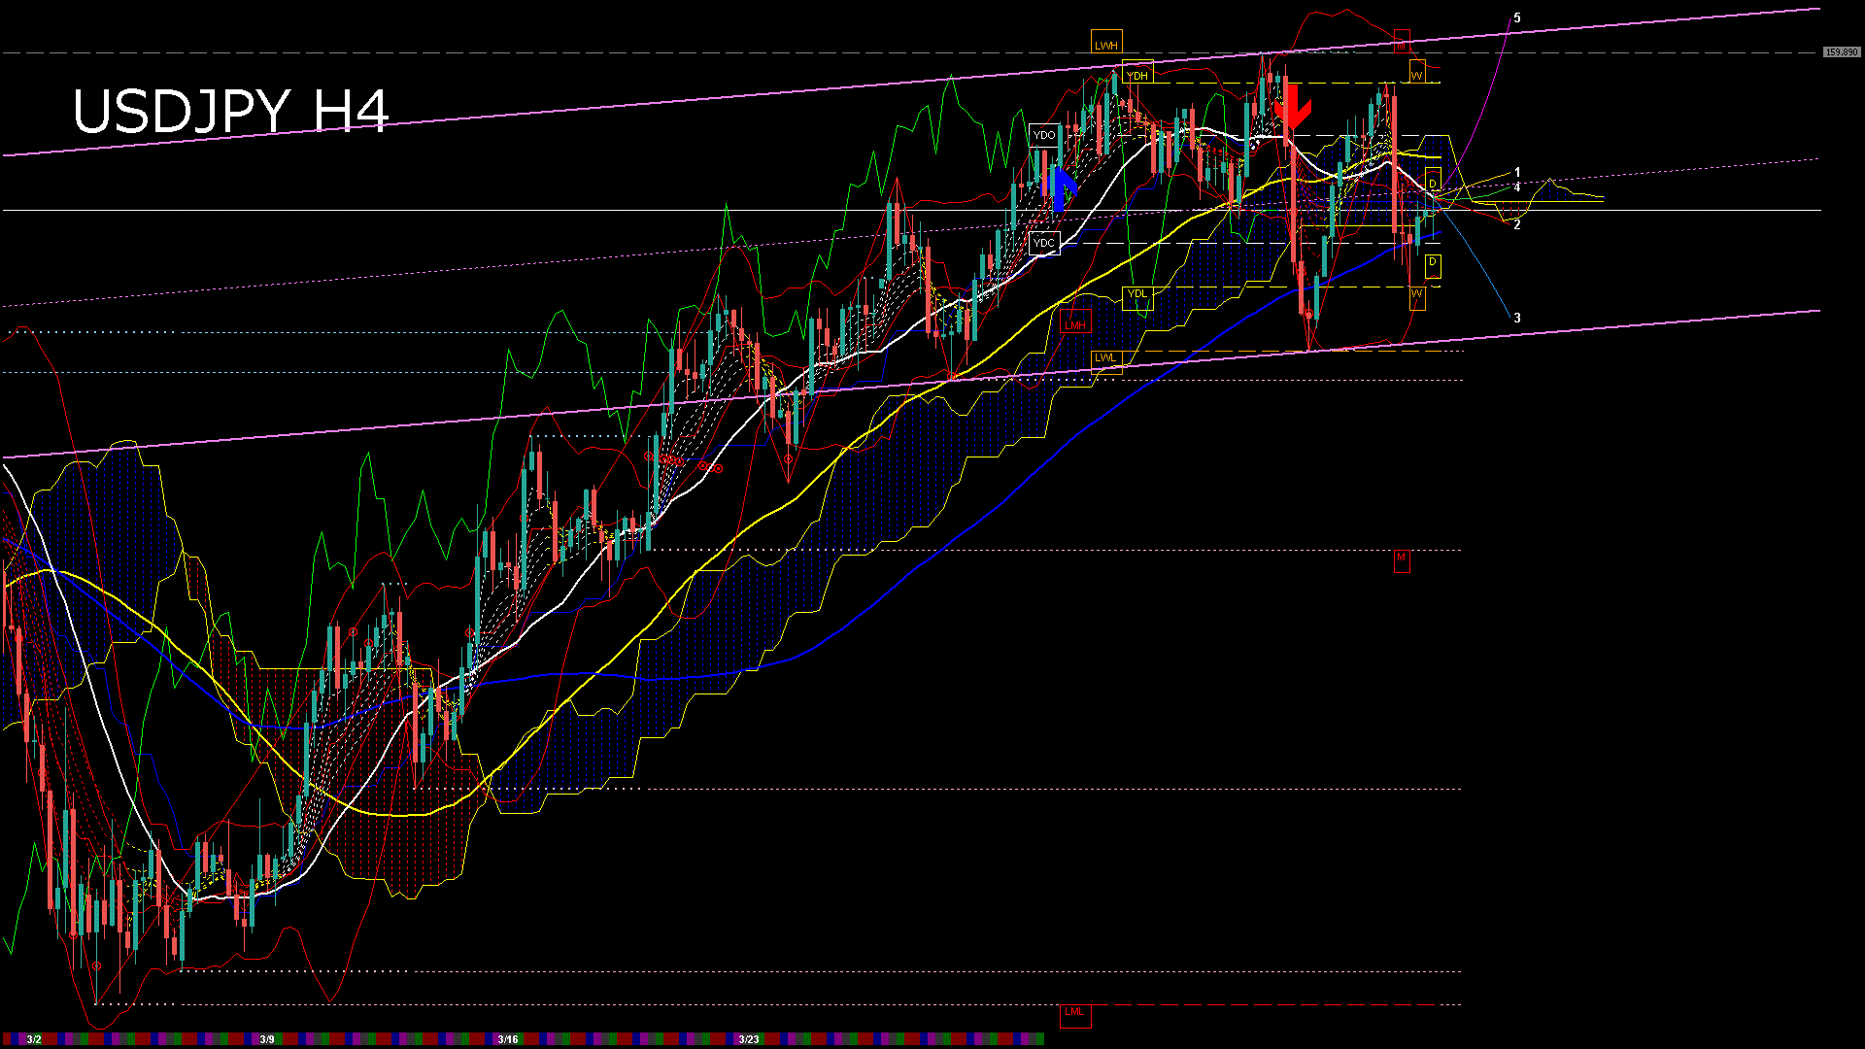Click projection path label 3

[1517, 319]
